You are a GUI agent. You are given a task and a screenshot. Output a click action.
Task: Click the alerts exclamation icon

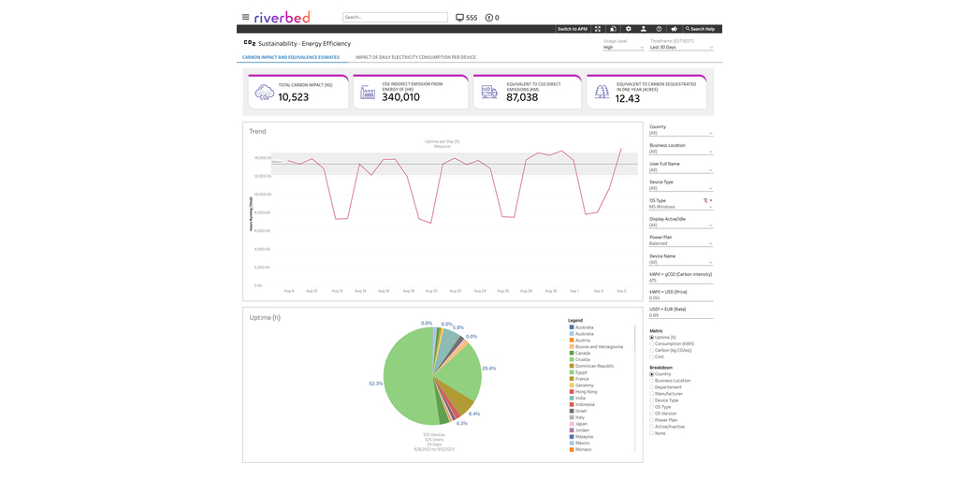pyautogui.click(x=488, y=18)
